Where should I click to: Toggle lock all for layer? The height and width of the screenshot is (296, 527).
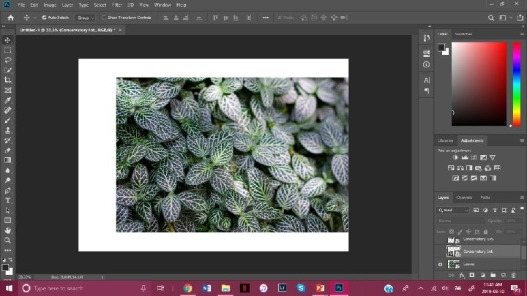click(485, 232)
